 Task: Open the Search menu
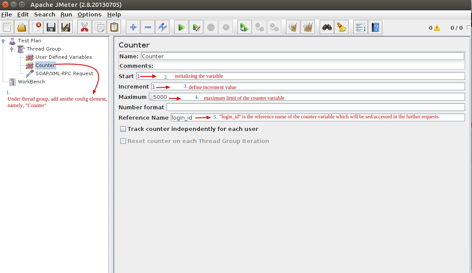pos(45,14)
